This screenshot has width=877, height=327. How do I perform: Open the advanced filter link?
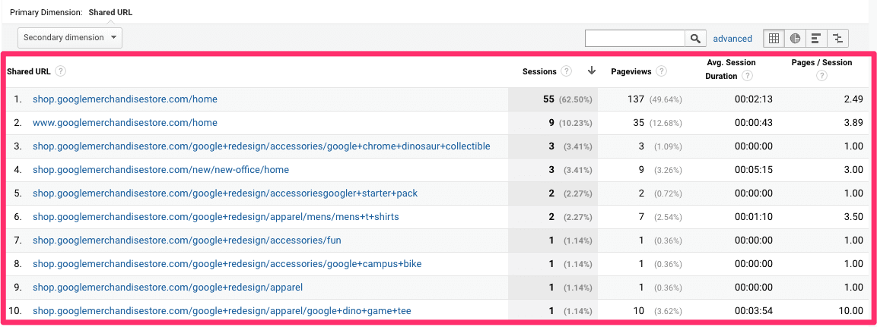click(732, 39)
